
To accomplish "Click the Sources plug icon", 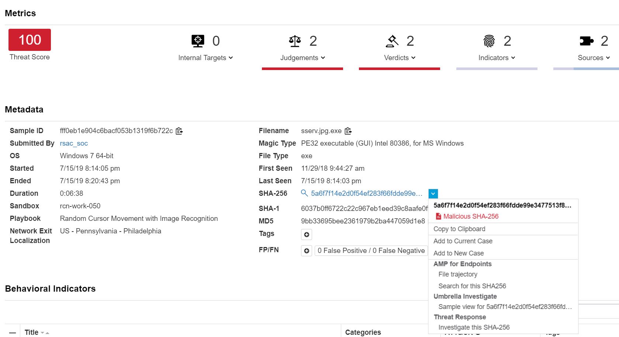I will (586, 41).
